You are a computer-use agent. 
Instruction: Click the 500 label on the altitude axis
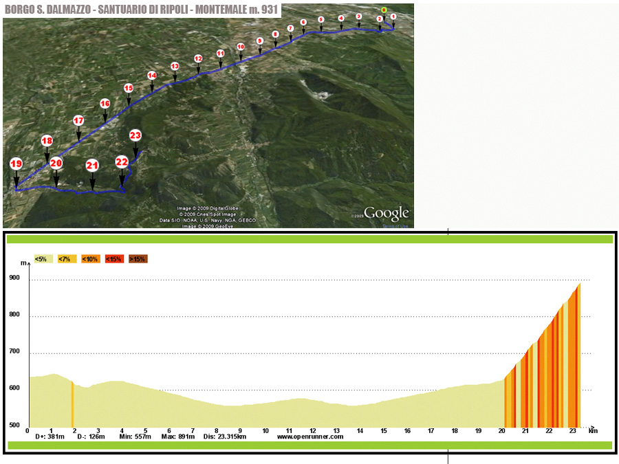pyautogui.click(x=14, y=425)
